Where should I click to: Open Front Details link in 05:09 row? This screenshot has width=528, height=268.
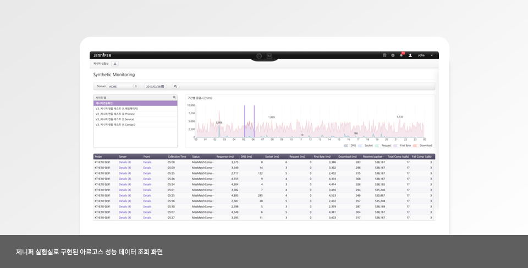click(x=147, y=168)
